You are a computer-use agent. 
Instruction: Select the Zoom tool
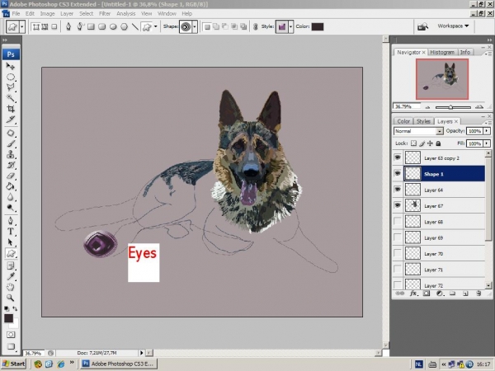click(x=11, y=298)
